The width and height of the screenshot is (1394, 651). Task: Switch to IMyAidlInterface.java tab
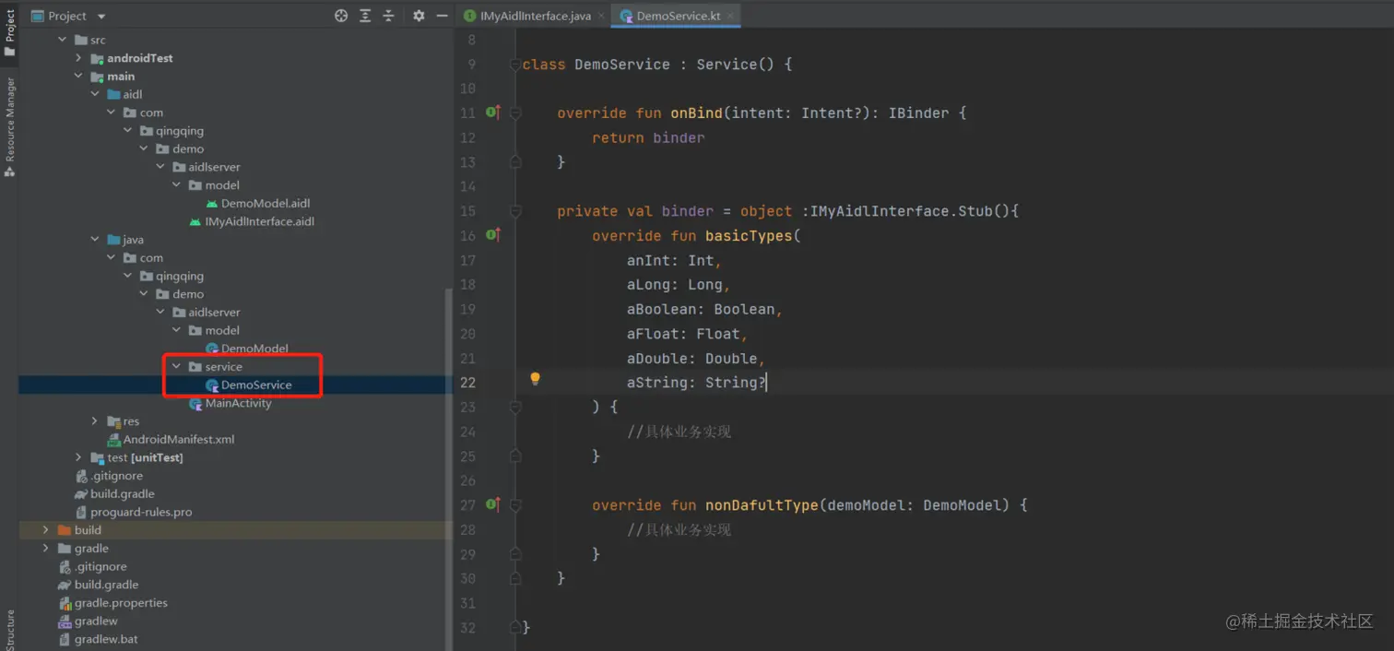[527, 16]
